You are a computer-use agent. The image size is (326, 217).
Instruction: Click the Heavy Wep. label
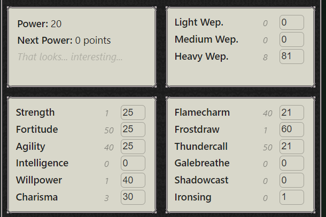point(201,57)
